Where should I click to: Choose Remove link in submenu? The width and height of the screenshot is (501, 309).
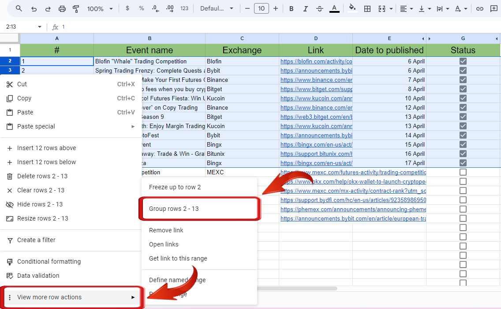tap(199, 230)
